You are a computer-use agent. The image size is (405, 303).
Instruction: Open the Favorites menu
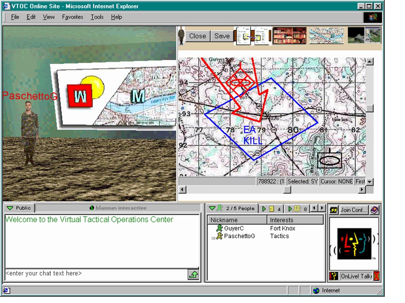point(73,17)
